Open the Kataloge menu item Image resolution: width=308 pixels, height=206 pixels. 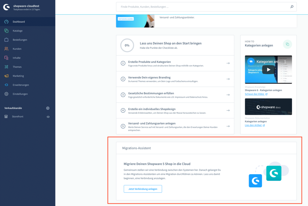point(28,31)
